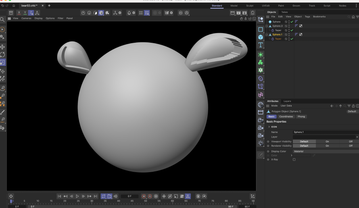The width and height of the screenshot is (359, 208).
Task: Enable the Autokeying icon
Action: point(150,196)
